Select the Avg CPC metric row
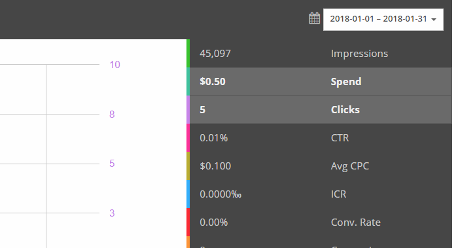Screen dimensions: 458x248 [x=321, y=166]
